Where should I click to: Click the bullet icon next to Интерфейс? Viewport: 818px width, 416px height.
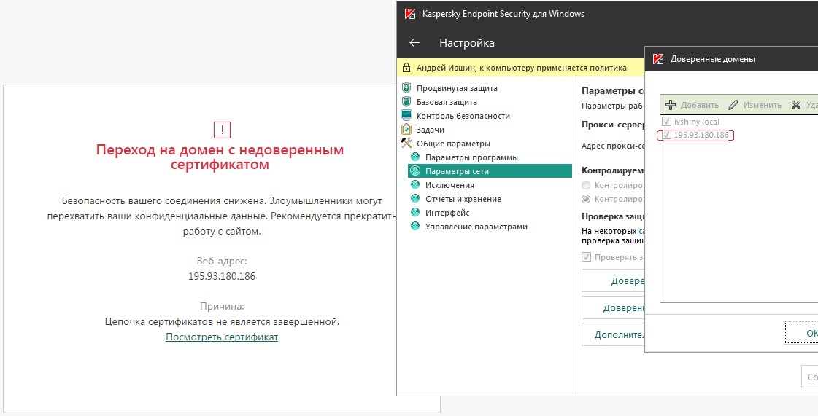click(415, 212)
